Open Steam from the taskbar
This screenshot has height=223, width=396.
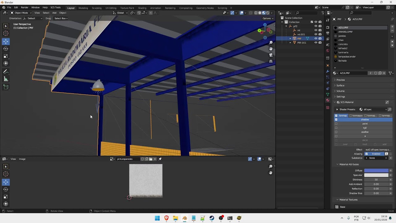click(212, 218)
